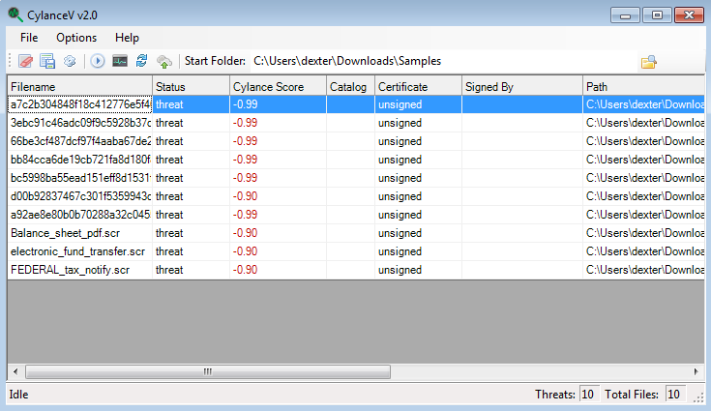Click the Catalog column header
This screenshot has width=711, height=411.
pos(350,86)
